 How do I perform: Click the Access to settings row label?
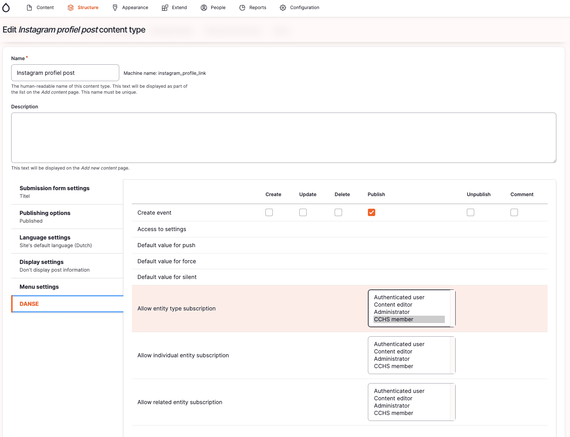[x=162, y=229]
